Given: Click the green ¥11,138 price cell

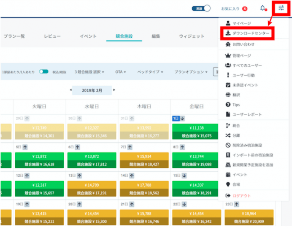Looking at the screenshot, I should pyautogui.click(x=196, y=128).
